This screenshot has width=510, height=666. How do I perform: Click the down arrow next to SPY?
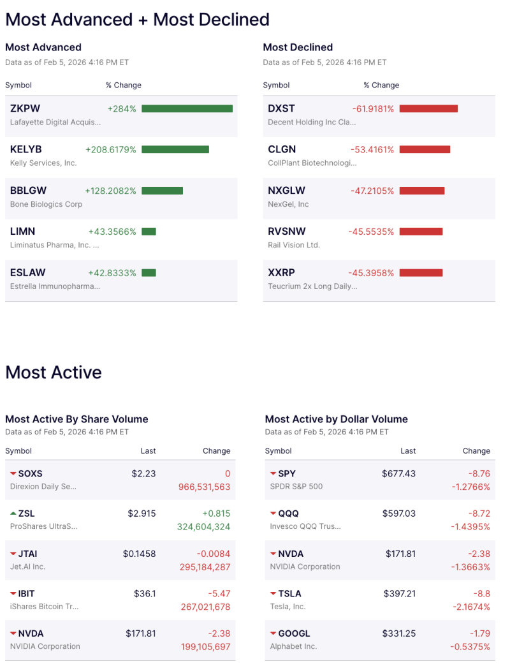pos(272,474)
